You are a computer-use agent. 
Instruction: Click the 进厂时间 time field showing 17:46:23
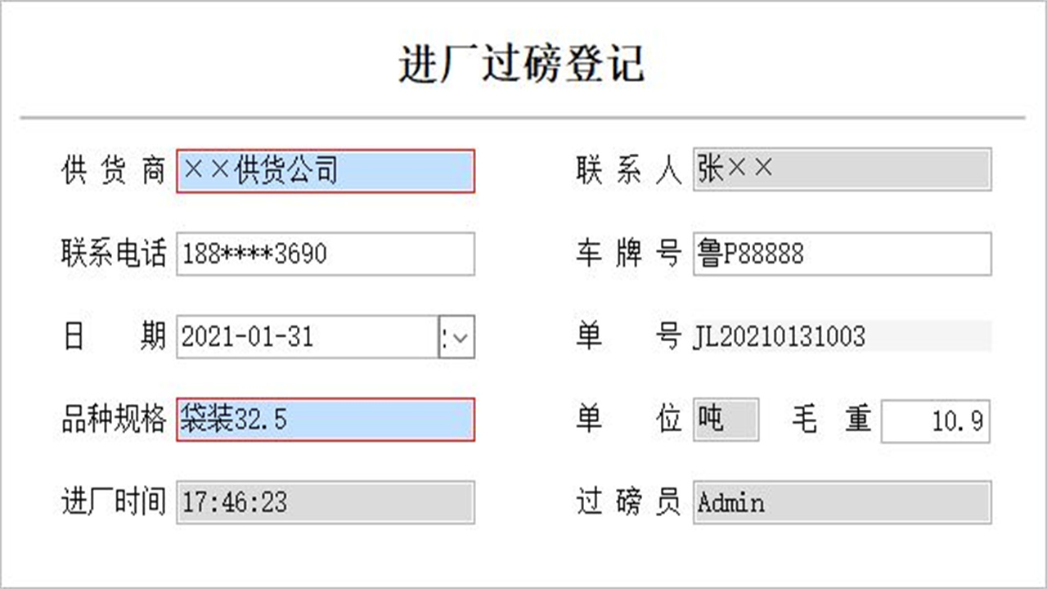pos(325,502)
